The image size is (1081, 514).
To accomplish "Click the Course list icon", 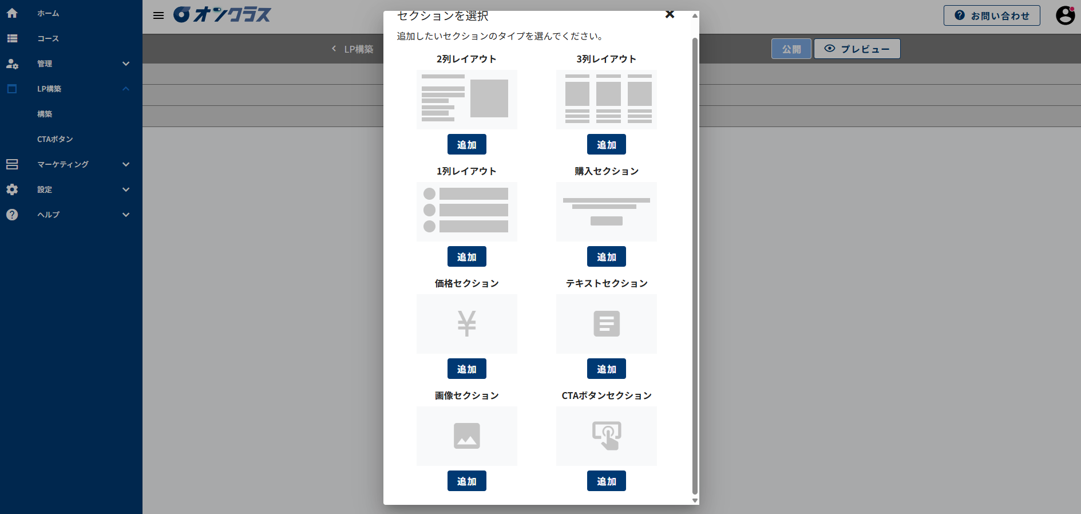I will point(12,38).
